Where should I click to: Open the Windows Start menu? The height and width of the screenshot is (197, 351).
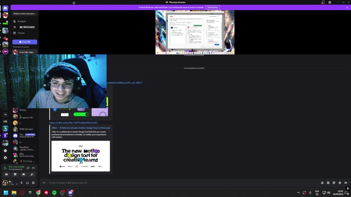pyautogui.click(x=6, y=193)
